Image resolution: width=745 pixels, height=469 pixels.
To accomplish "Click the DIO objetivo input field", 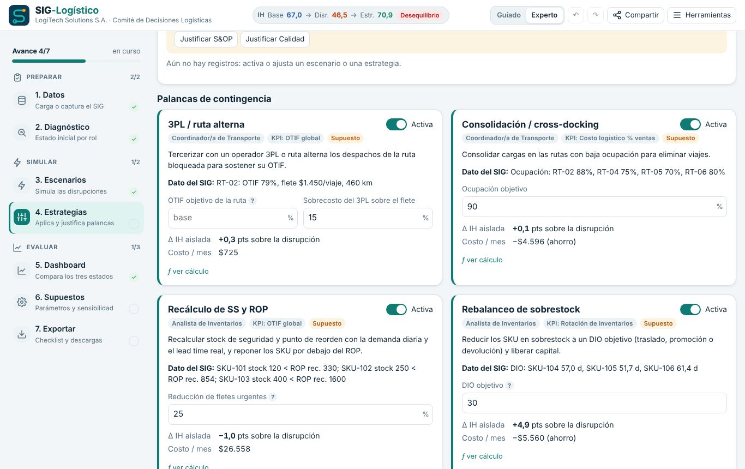I will click(594, 403).
